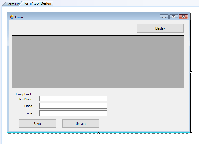This screenshot has height=144, width=199.
Task: Select the GroupBox1 caption
Action: [24, 94]
